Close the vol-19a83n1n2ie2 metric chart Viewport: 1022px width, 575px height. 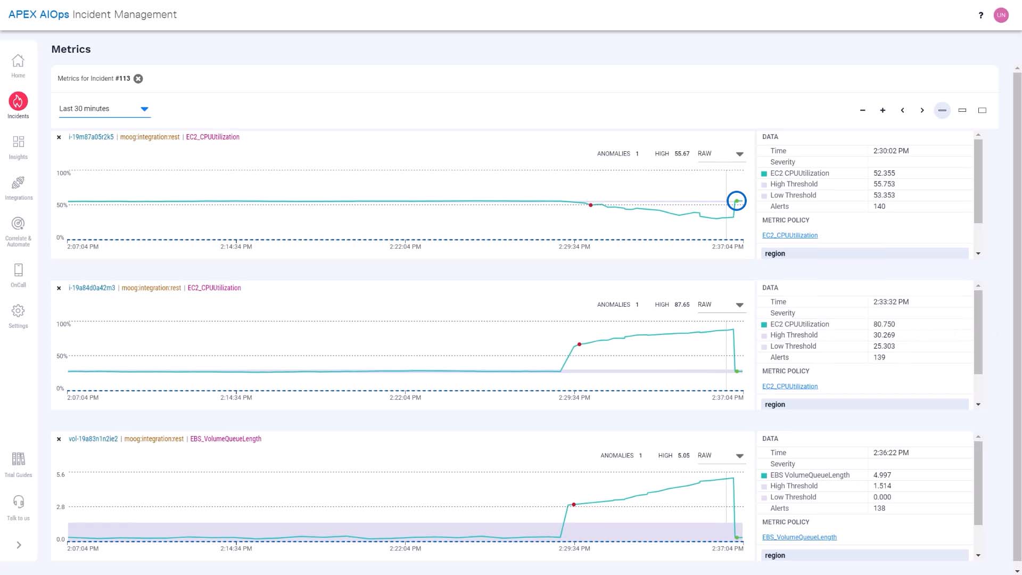[59, 439]
